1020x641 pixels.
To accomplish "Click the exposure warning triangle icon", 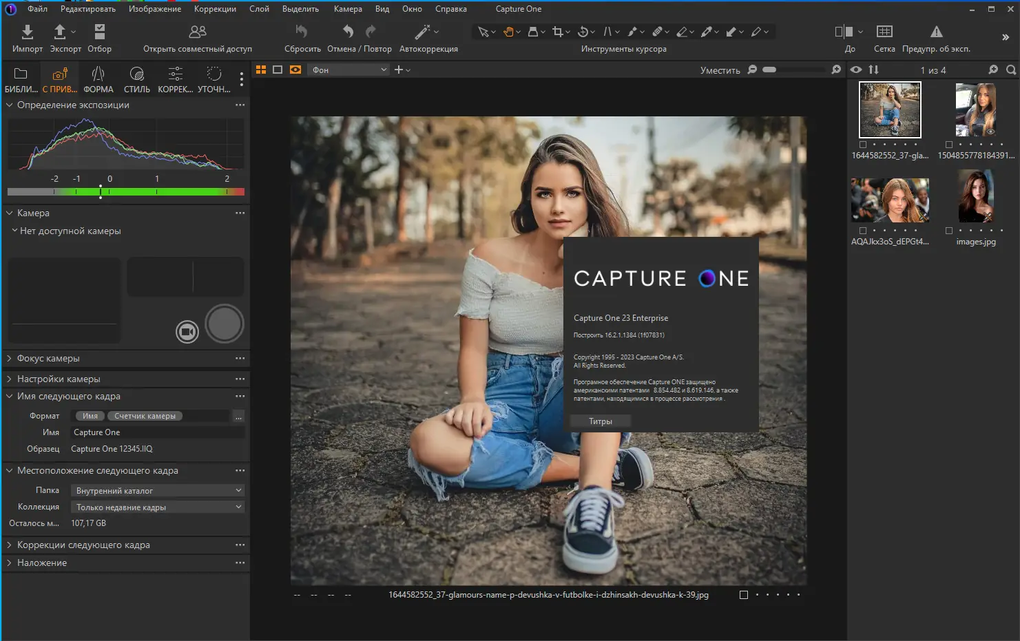I will pos(936,32).
